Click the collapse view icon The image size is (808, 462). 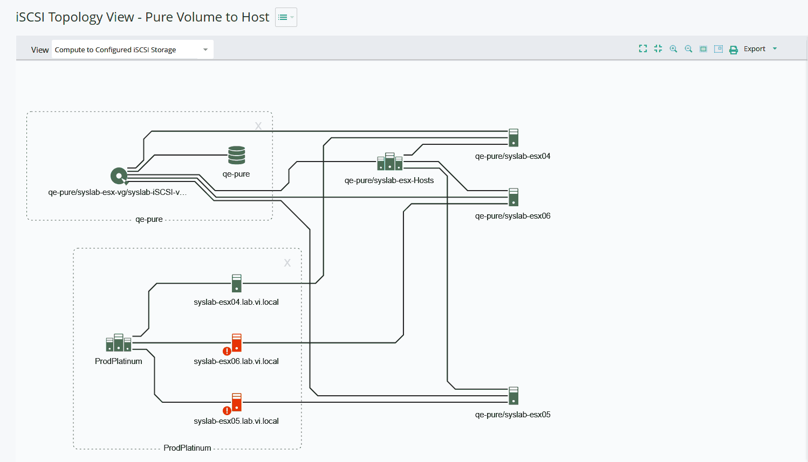point(658,48)
